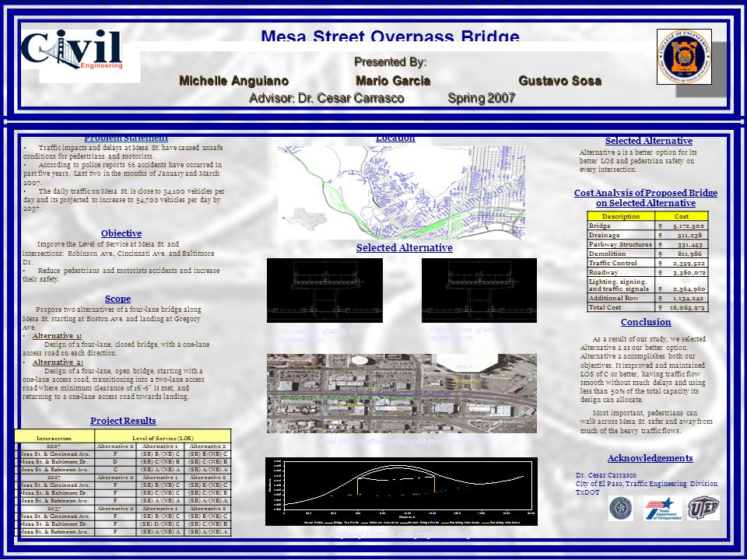
Task: Click the 'Level of Service (LOS)' header cell
Action: [x=163, y=436]
